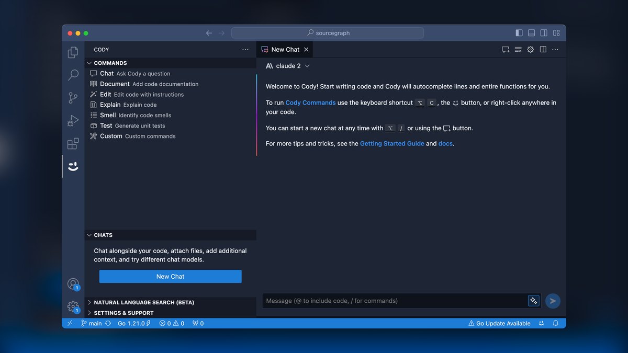628x353 pixels.
Task: Focus the sourcegraph command center search
Action: pos(328,33)
